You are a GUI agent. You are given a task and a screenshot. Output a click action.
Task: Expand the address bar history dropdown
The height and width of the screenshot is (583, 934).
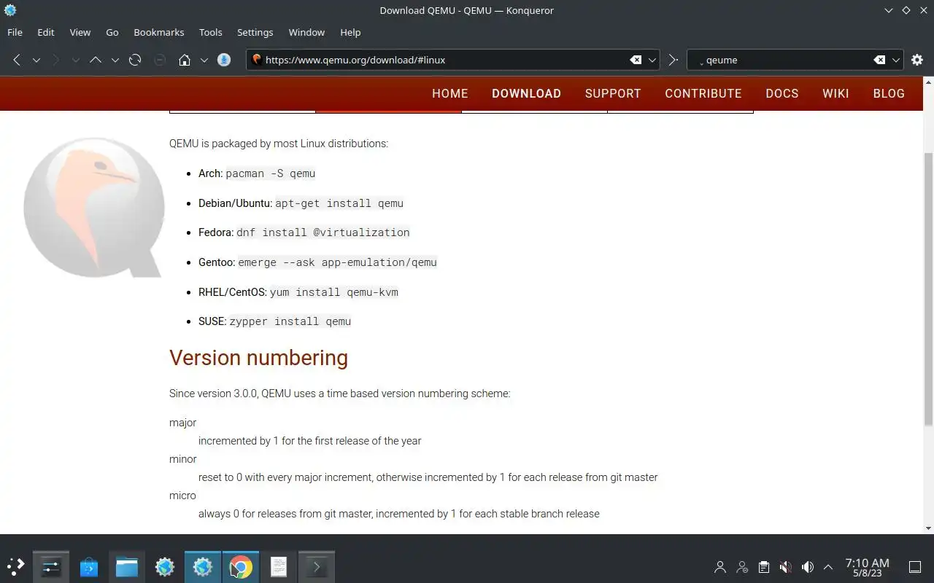tap(652, 60)
